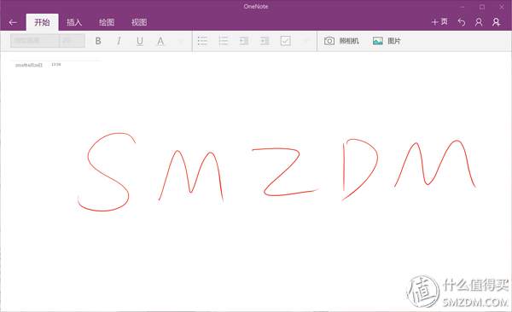Open the font name combo box
Image resolution: width=512 pixels, height=312 pixels.
pyautogui.click(x=35, y=41)
